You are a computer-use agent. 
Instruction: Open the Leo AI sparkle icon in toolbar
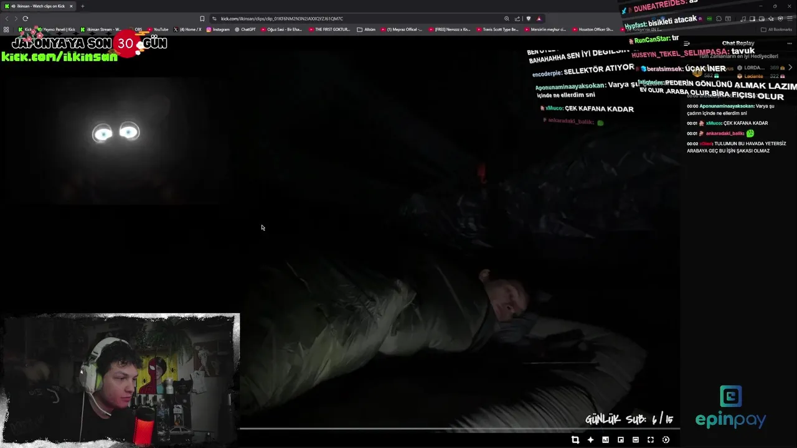click(x=771, y=19)
